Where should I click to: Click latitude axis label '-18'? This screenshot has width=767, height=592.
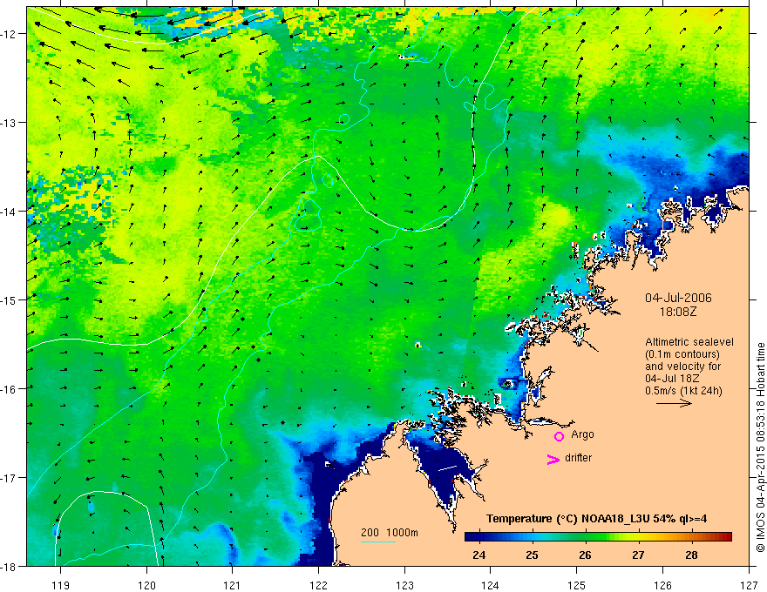pyautogui.click(x=10, y=566)
